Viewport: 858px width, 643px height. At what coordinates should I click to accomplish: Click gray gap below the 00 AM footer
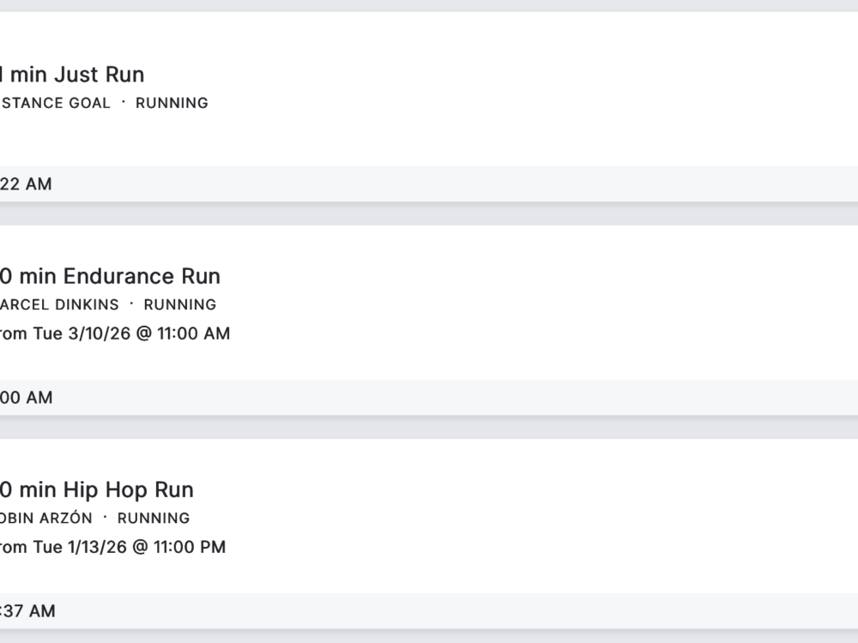[429, 427]
